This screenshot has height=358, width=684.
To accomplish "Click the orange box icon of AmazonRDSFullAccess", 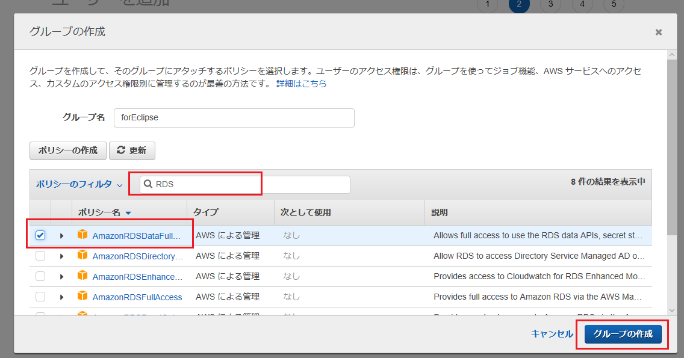I will click(82, 296).
